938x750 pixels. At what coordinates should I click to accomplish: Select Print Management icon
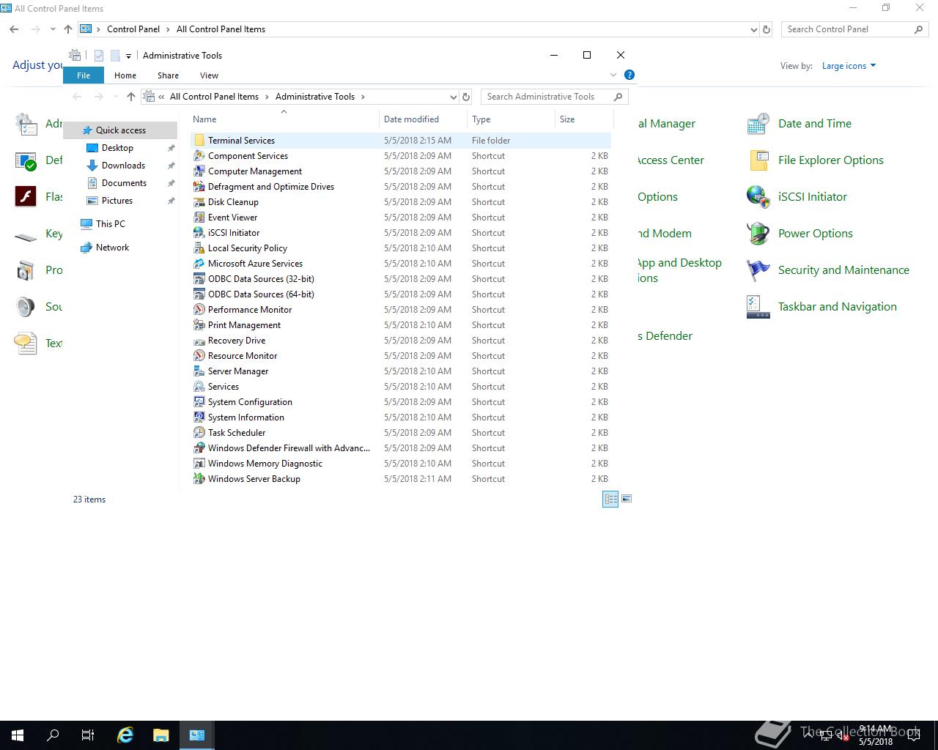pyautogui.click(x=199, y=325)
